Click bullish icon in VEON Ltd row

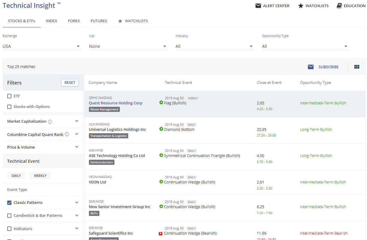click(161, 182)
